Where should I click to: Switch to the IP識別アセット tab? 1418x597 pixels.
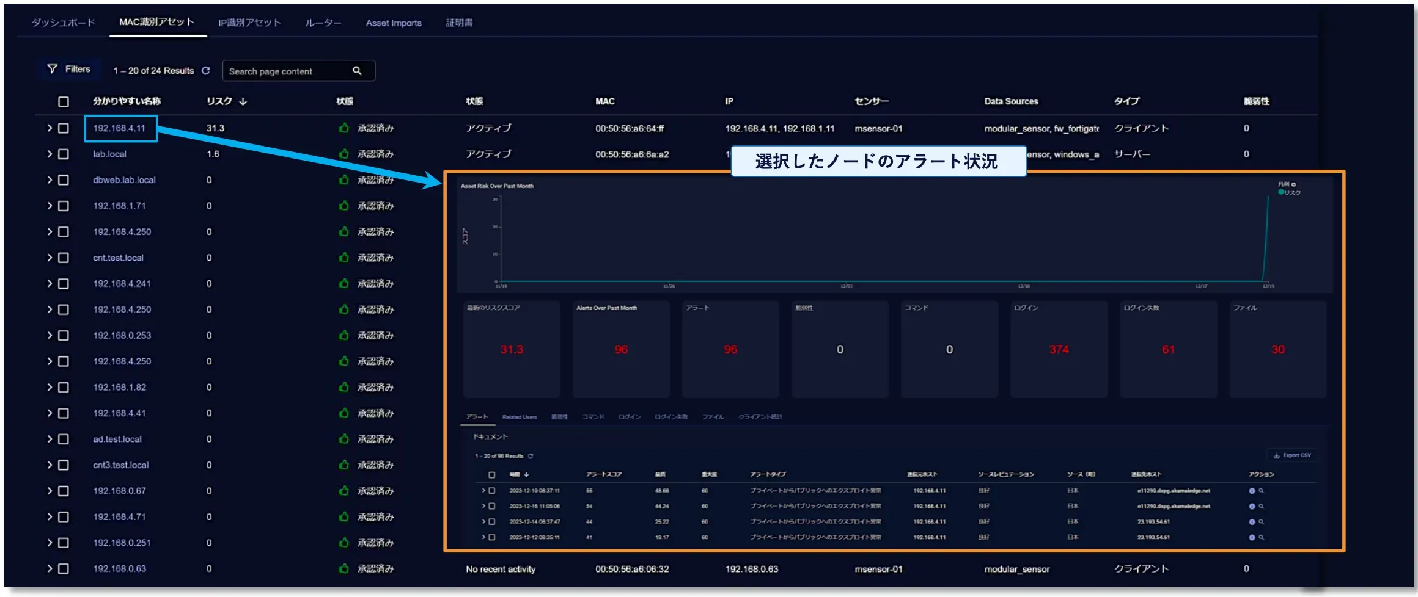249,23
